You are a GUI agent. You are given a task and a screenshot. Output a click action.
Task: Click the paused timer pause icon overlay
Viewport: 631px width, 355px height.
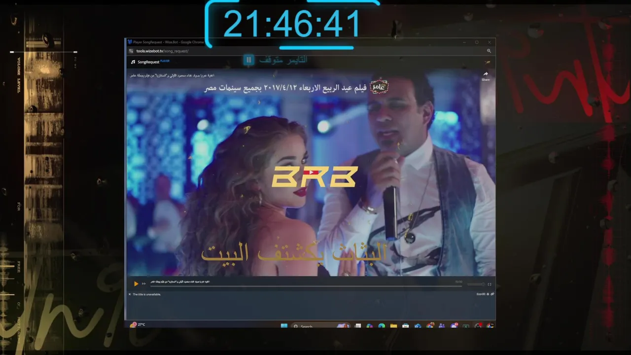(248, 60)
